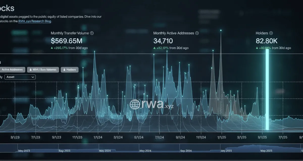Image resolution: width=303 pixels, height=161 pixels.
Task: Click the 9/1/23 x-axis date label
Action: [57, 137]
